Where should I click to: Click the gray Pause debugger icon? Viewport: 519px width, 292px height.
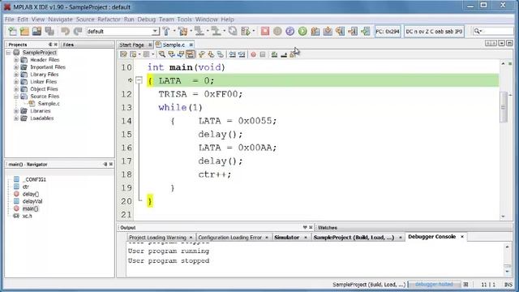point(277,32)
